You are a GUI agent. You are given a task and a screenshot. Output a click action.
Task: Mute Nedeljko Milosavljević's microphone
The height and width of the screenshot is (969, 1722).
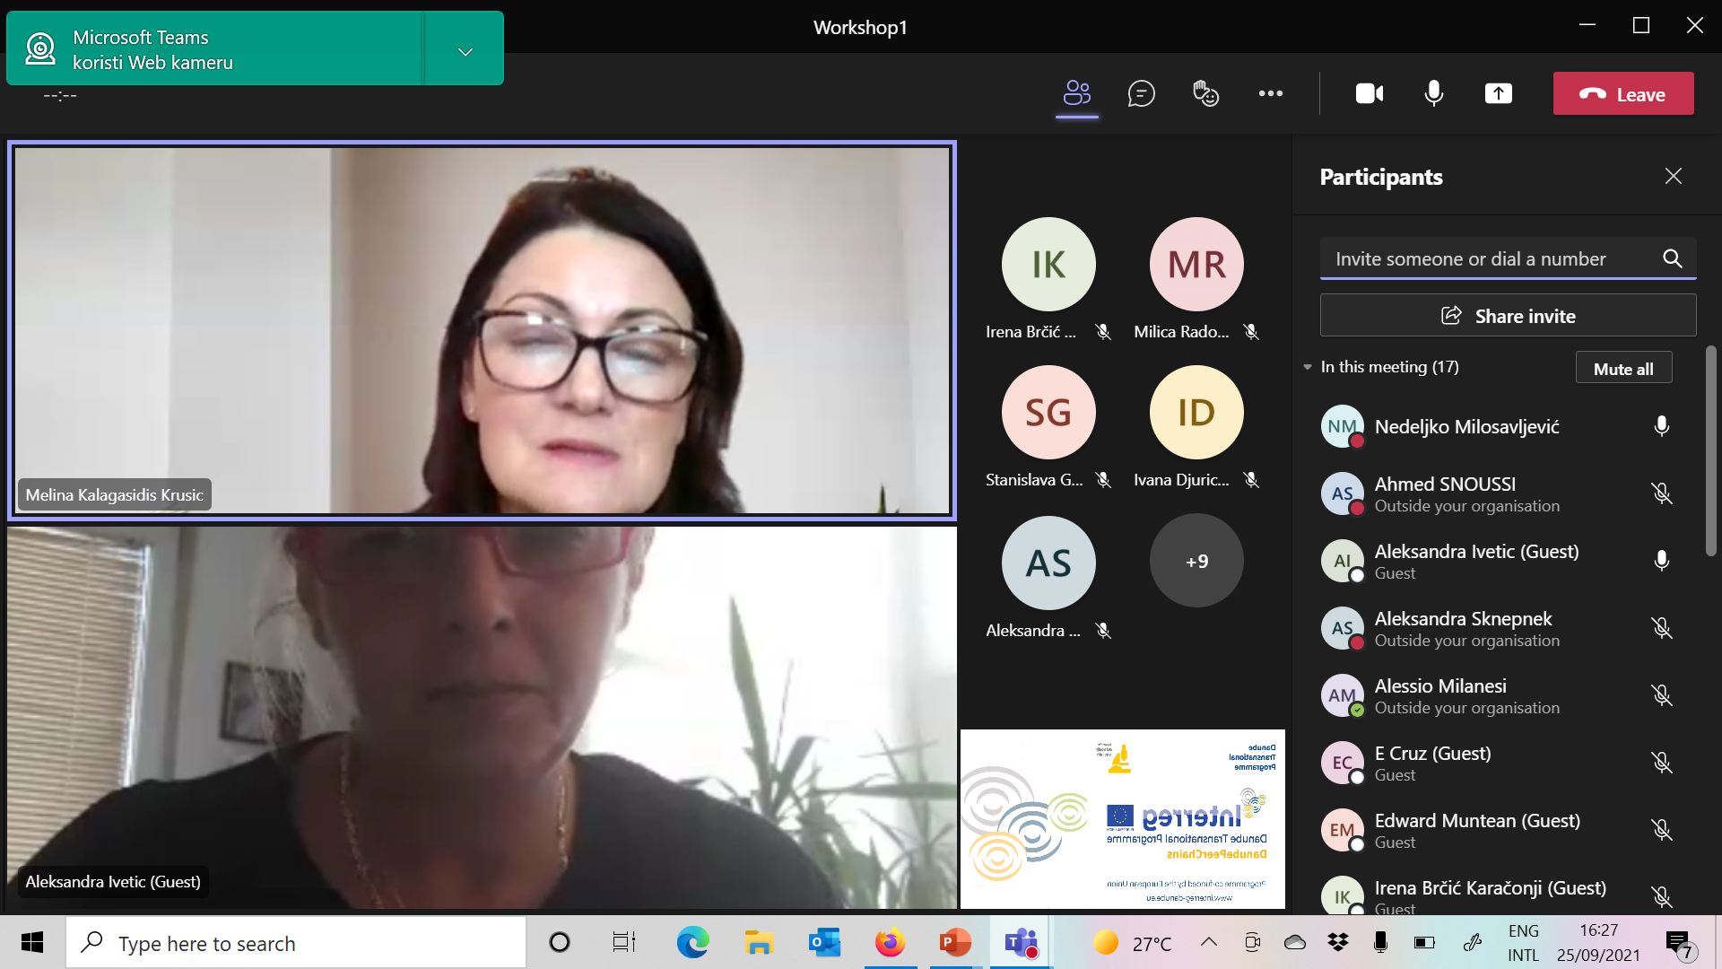pos(1661,426)
